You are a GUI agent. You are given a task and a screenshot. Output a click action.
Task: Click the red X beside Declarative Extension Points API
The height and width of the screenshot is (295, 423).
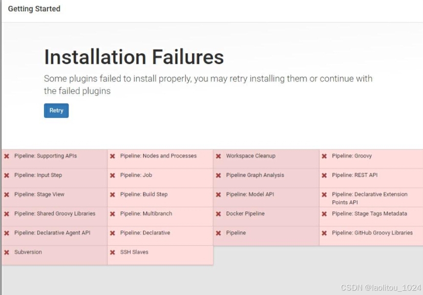pos(324,195)
